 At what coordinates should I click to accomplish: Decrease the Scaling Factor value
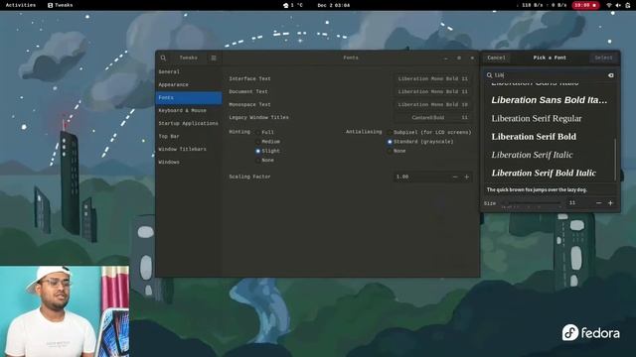455,177
